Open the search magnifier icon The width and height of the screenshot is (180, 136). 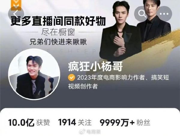tap(142, 14)
